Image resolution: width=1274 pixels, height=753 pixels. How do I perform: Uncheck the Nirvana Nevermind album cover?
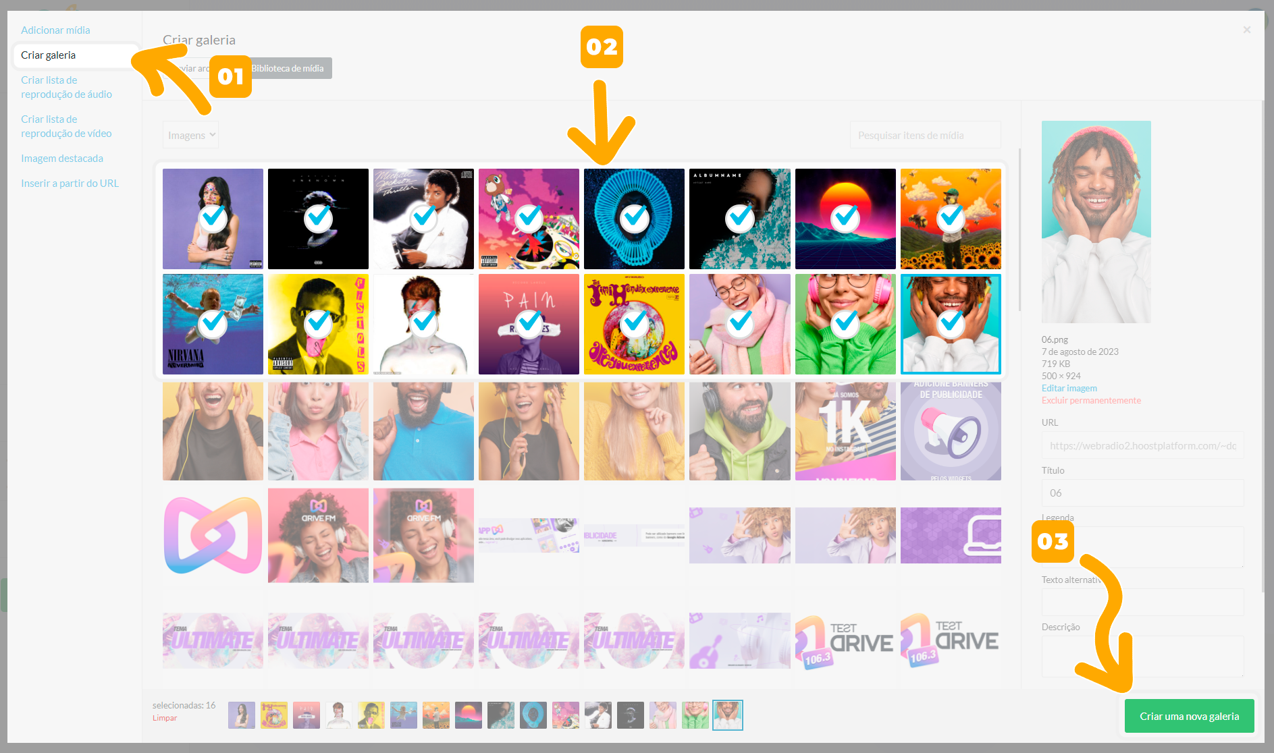pyautogui.click(x=213, y=324)
